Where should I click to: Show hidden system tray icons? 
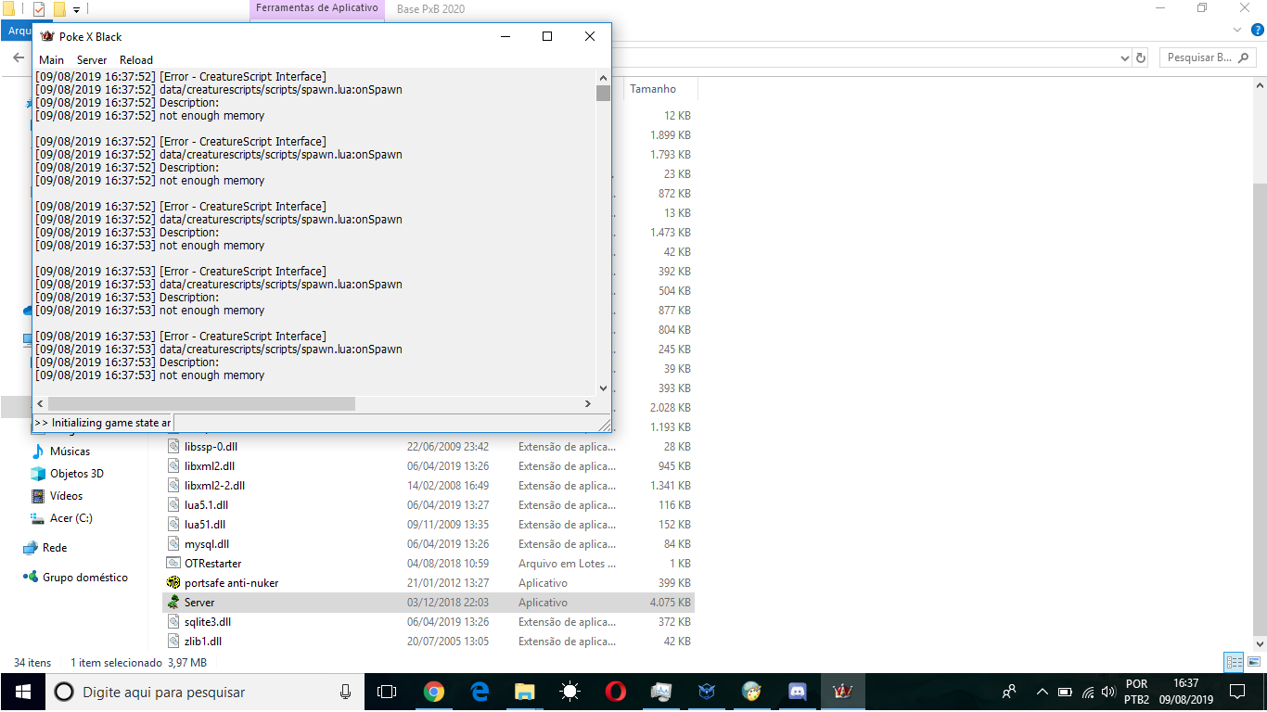pyautogui.click(x=1041, y=692)
